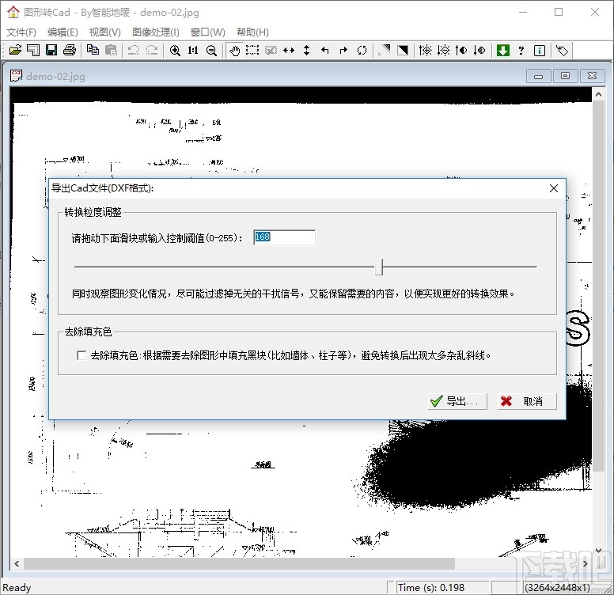Click the grayscale conversion icon

click(x=385, y=50)
